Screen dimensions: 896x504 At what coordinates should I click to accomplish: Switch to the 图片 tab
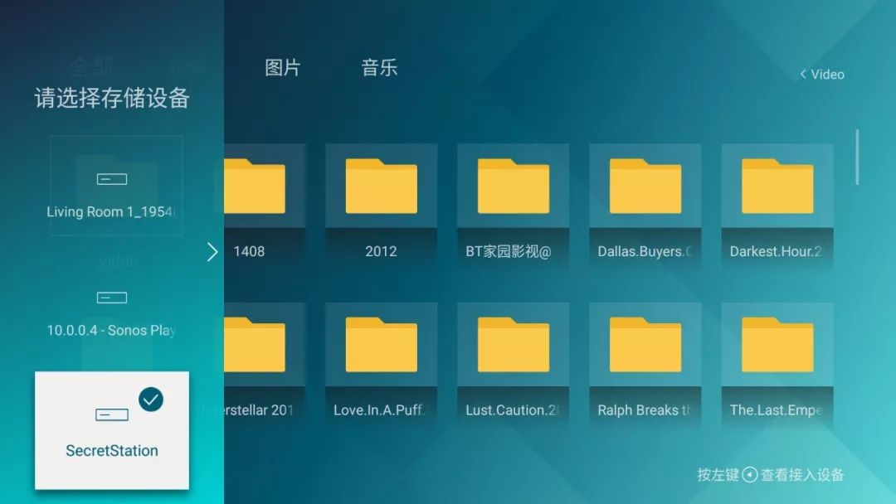click(x=282, y=68)
